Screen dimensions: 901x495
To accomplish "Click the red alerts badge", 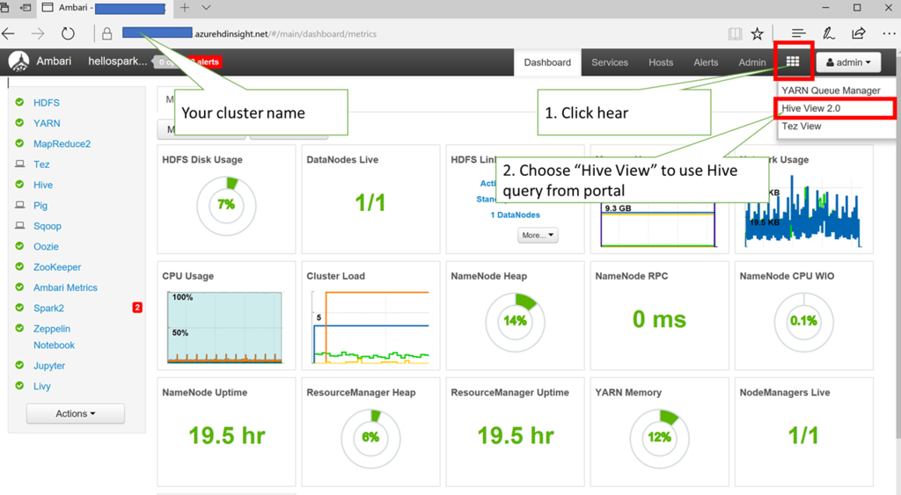I will pyautogui.click(x=205, y=62).
